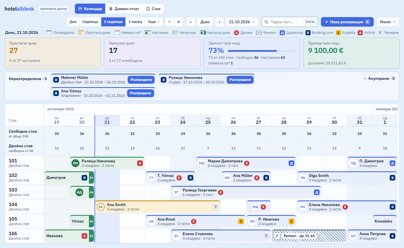The image size is (404, 248).
Task: Select the Ден view
Action: pyautogui.click(x=73, y=22)
